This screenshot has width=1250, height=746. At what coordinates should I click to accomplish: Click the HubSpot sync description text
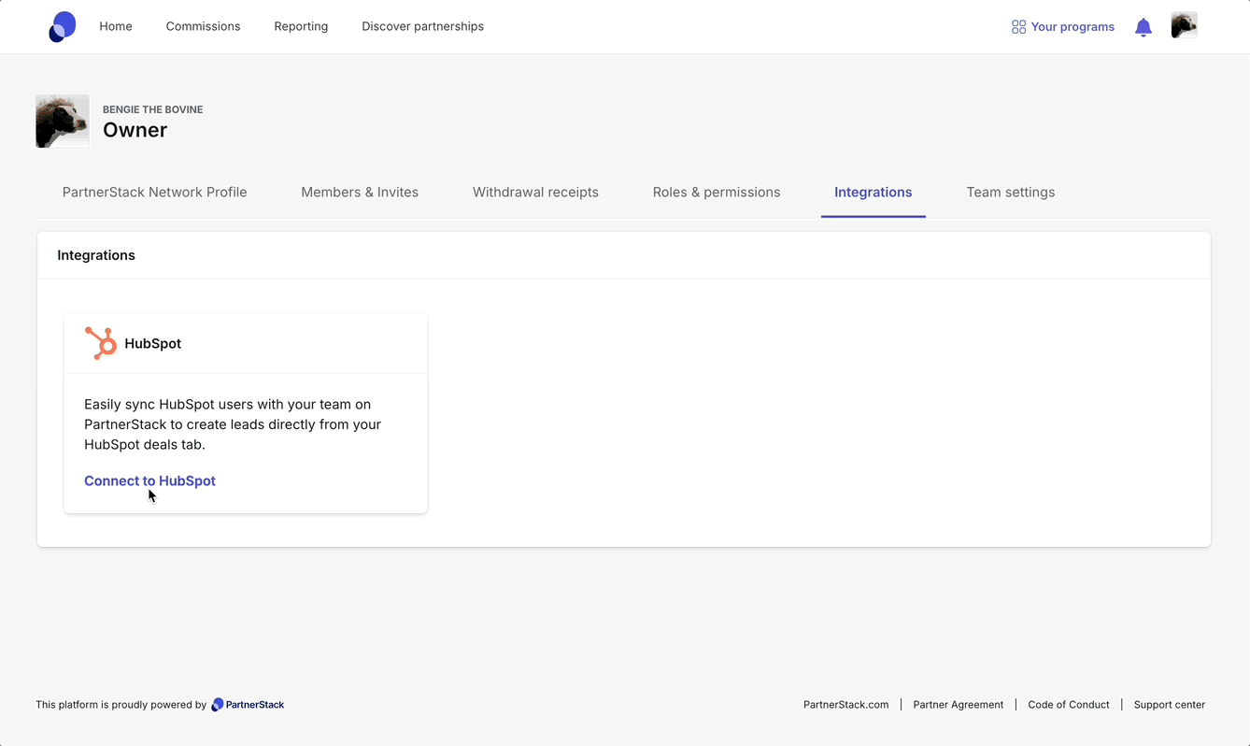pos(233,424)
